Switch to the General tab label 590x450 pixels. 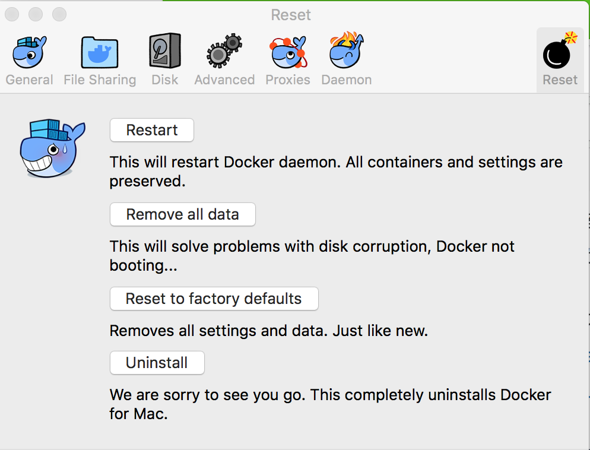coord(29,80)
